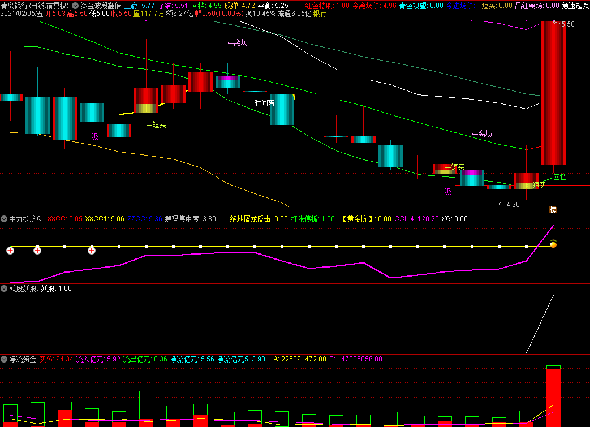Click the 青岛银行(日线.前复权) stock title
Image resolution: width=590 pixels, height=427 pixels.
(35, 6)
